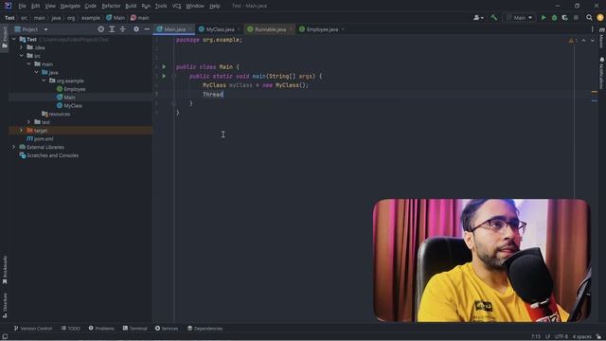Run with Coverage icon in toolbar
The height and width of the screenshot is (341, 606).
coord(564,18)
